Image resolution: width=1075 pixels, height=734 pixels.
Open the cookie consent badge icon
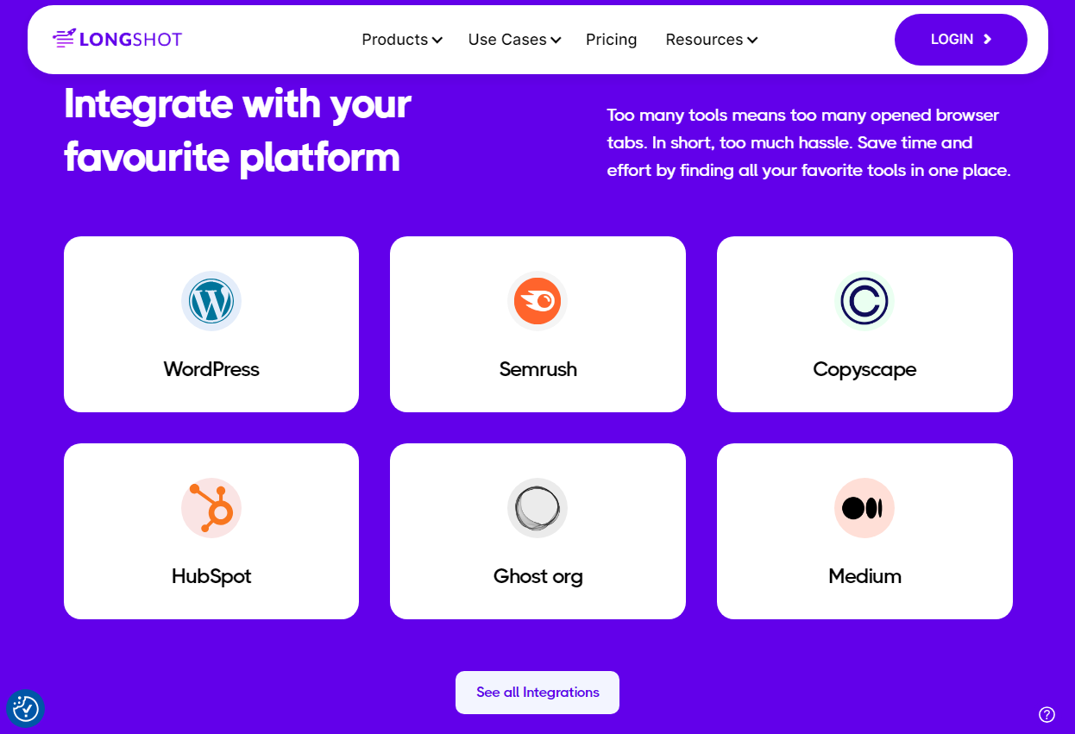pos(26,709)
